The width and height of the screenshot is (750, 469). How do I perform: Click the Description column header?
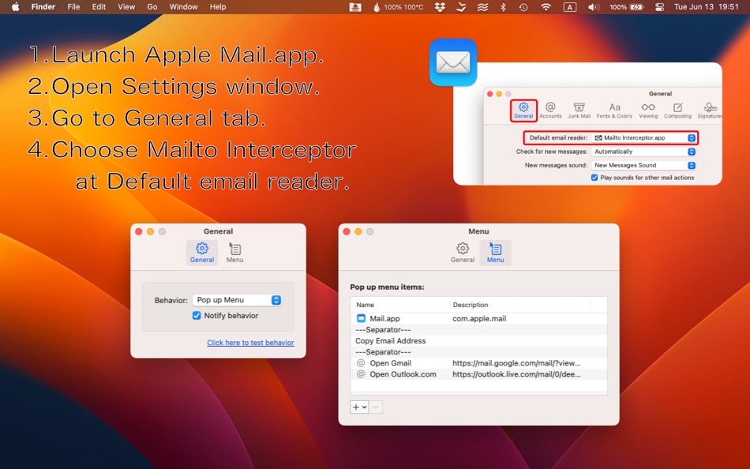tap(520, 305)
